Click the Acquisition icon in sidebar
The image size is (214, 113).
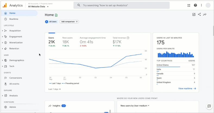point(5,31)
